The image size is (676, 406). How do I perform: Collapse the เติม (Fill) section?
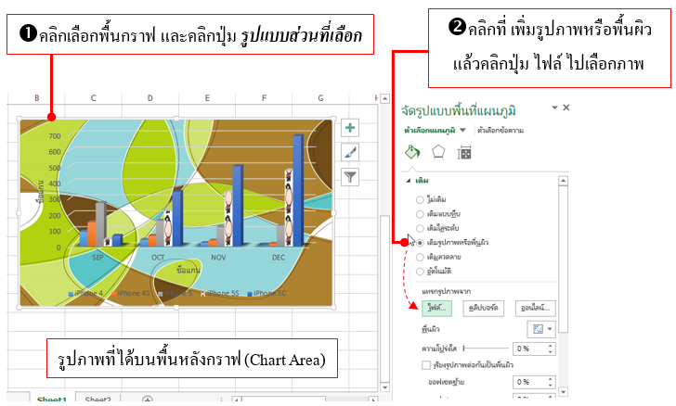409,183
